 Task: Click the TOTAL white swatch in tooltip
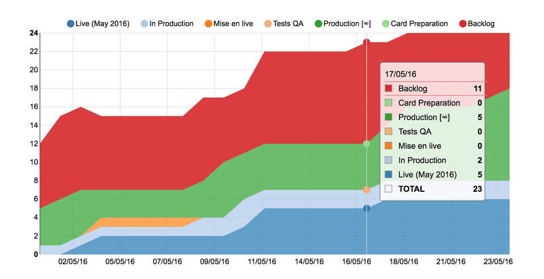[x=389, y=189]
